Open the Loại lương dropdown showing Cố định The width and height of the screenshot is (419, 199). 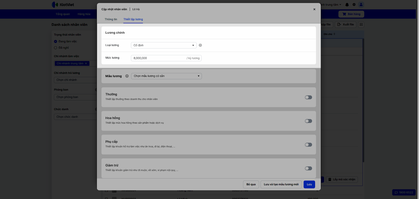(164, 45)
